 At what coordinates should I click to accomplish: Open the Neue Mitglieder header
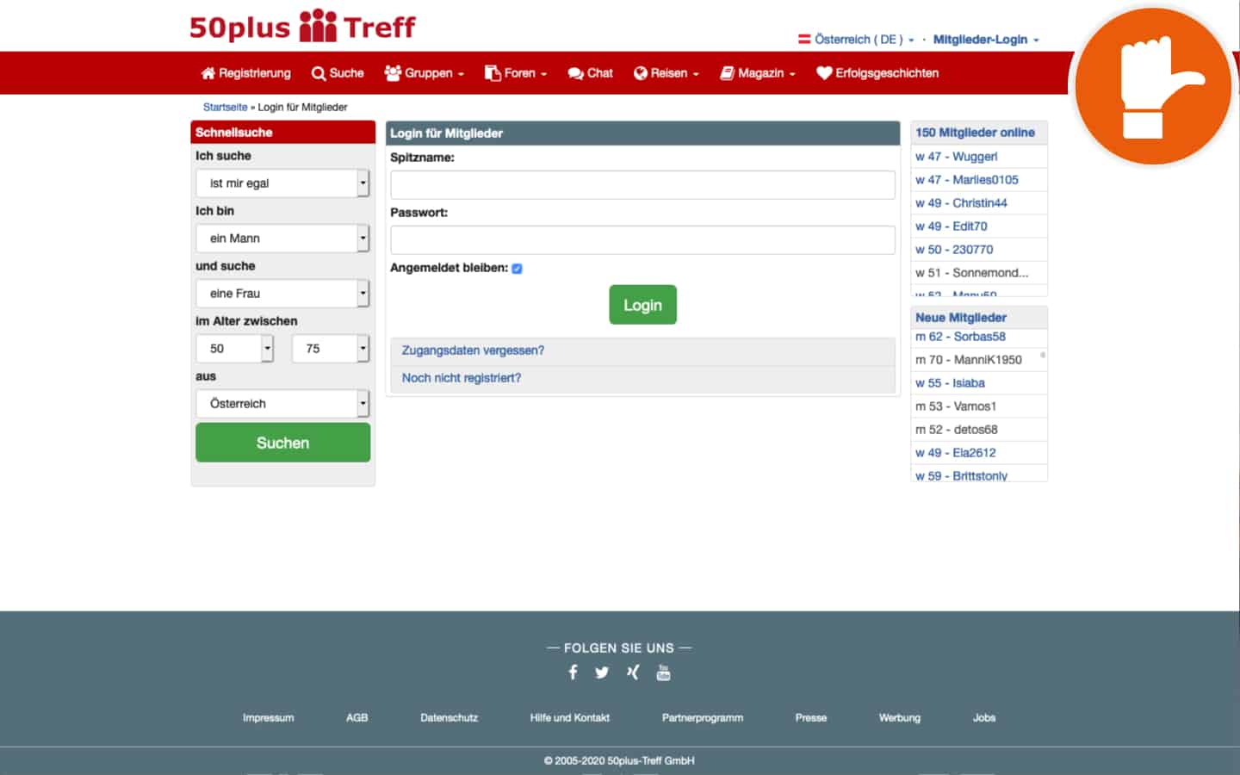point(961,318)
